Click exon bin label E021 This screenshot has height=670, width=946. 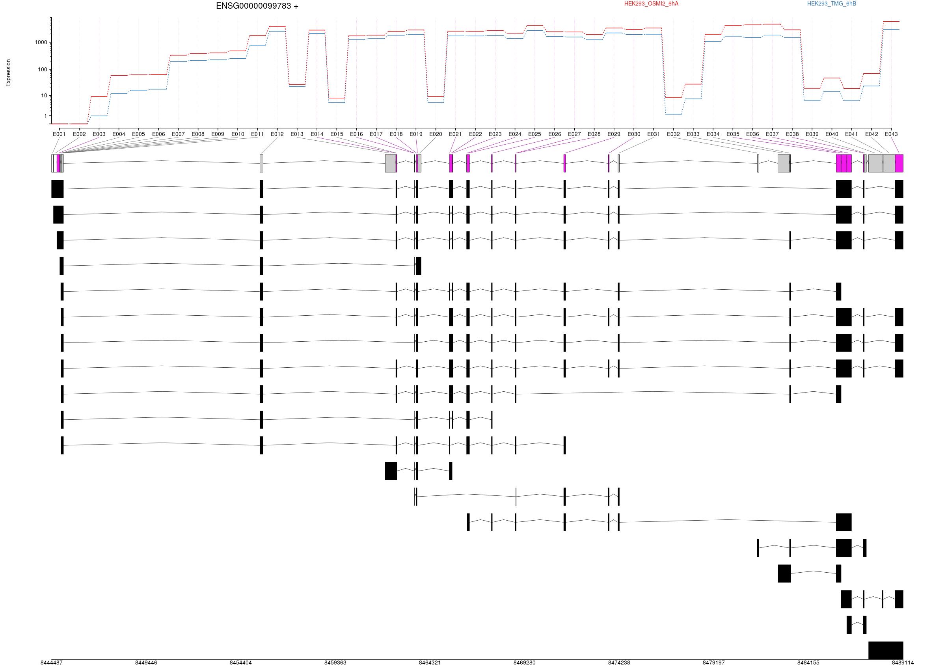click(x=455, y=134)
